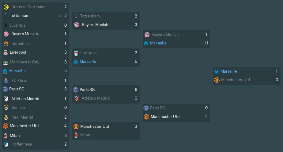Click Bayern Munich crest in the semi-final
The width and height of the screenshot is (283, 152).
tap(147, 35)
